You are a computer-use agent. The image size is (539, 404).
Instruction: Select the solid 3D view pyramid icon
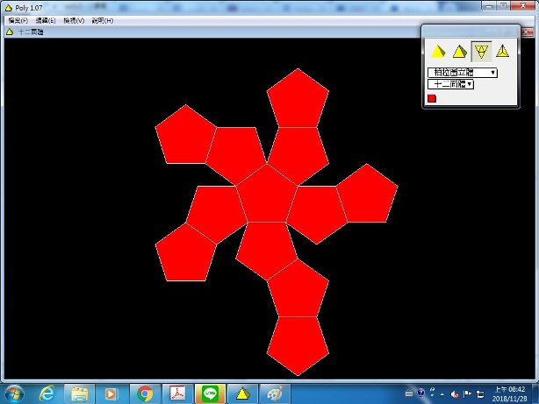tap(438, 52)
